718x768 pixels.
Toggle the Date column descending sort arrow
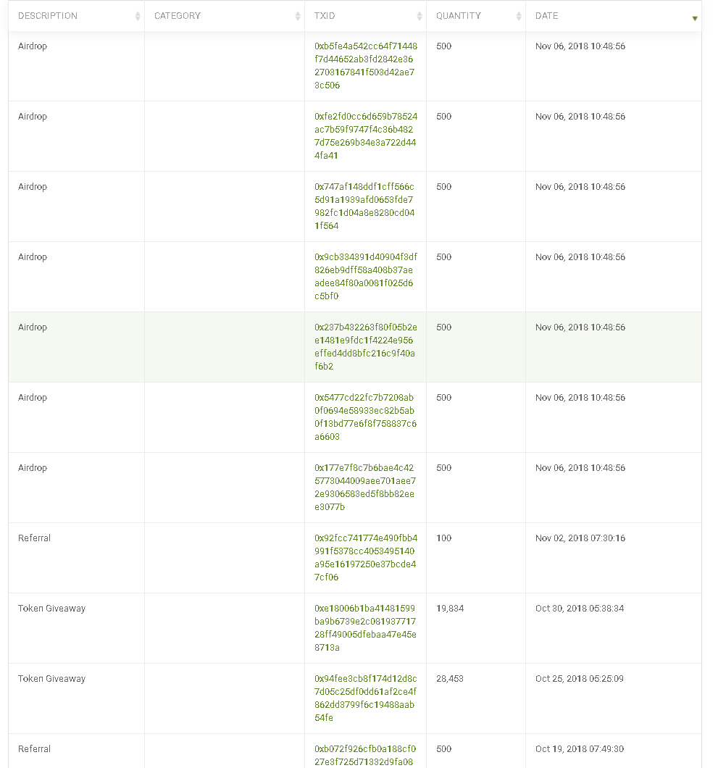pyautogui.click(x=695, y=19)
